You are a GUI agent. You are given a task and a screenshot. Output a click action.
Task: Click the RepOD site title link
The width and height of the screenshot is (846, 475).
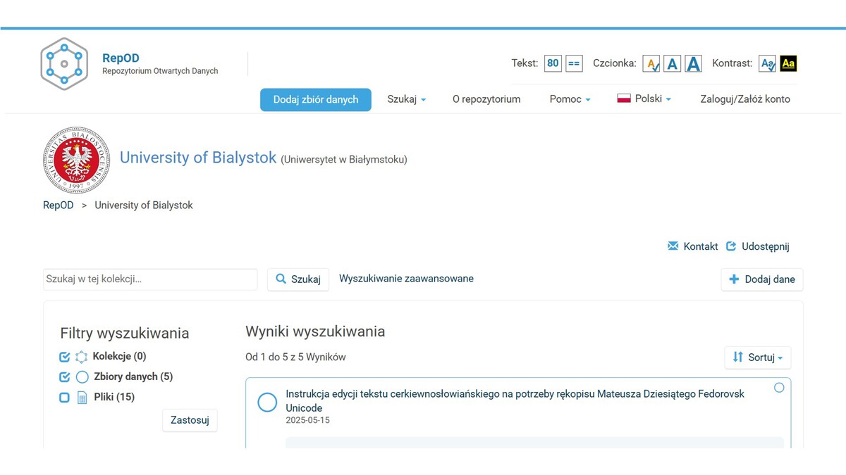[121, 58]
